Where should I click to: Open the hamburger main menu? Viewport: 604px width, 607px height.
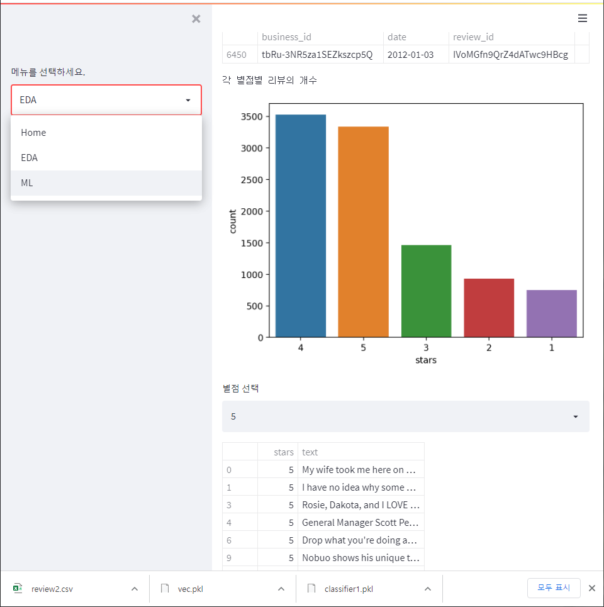[583, 18]
